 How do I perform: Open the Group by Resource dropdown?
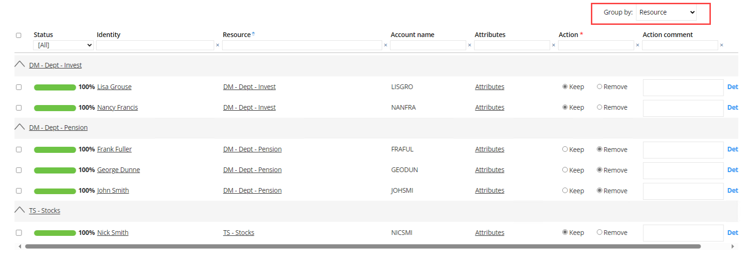[666, 13]
